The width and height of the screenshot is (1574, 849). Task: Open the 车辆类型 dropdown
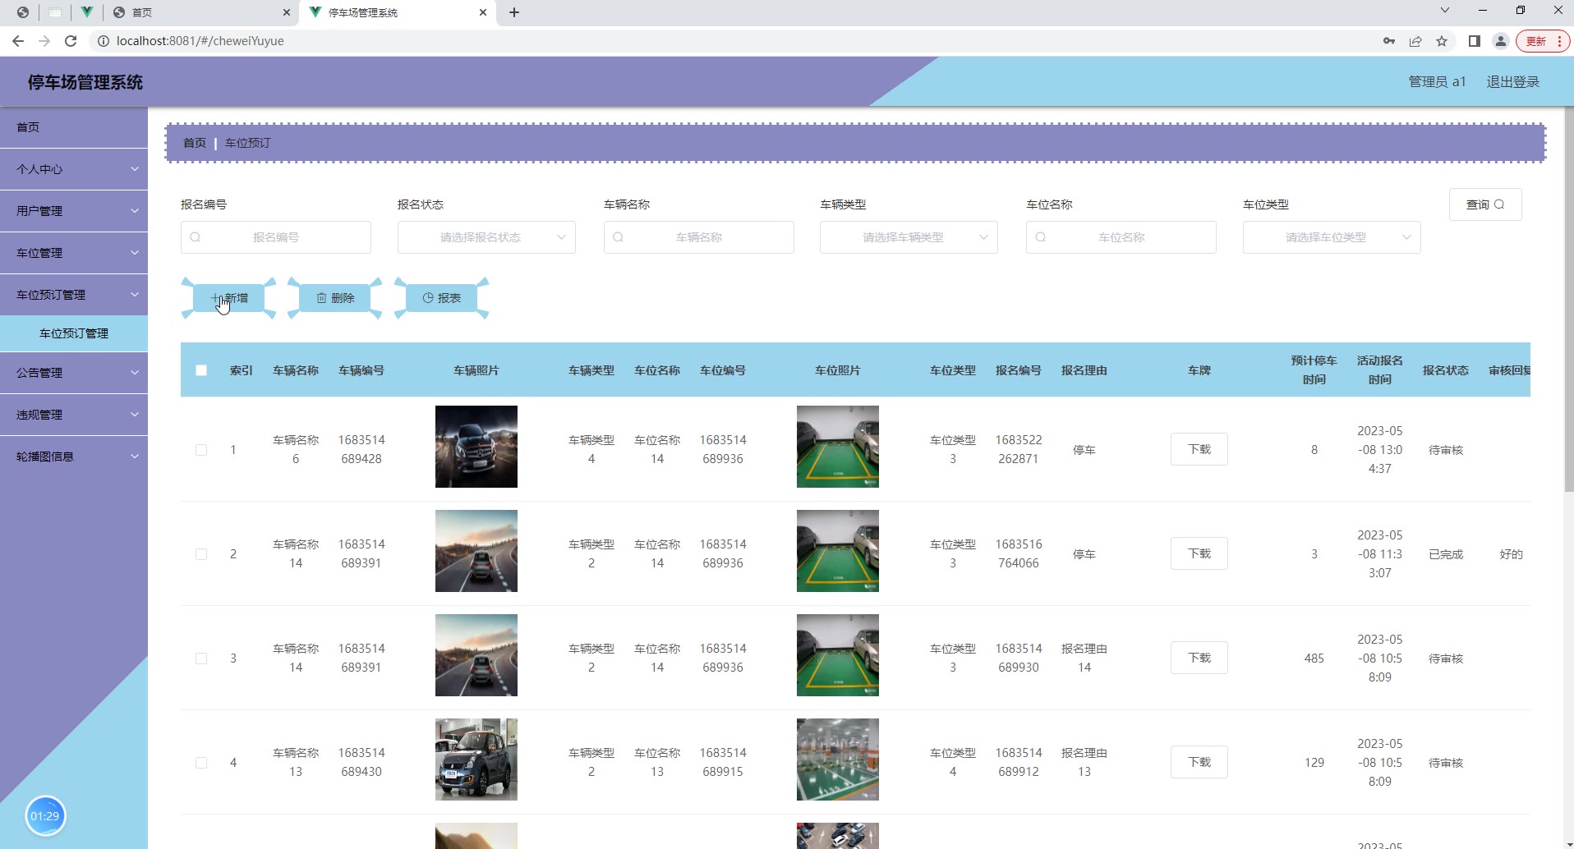click(x=909, y=237)
